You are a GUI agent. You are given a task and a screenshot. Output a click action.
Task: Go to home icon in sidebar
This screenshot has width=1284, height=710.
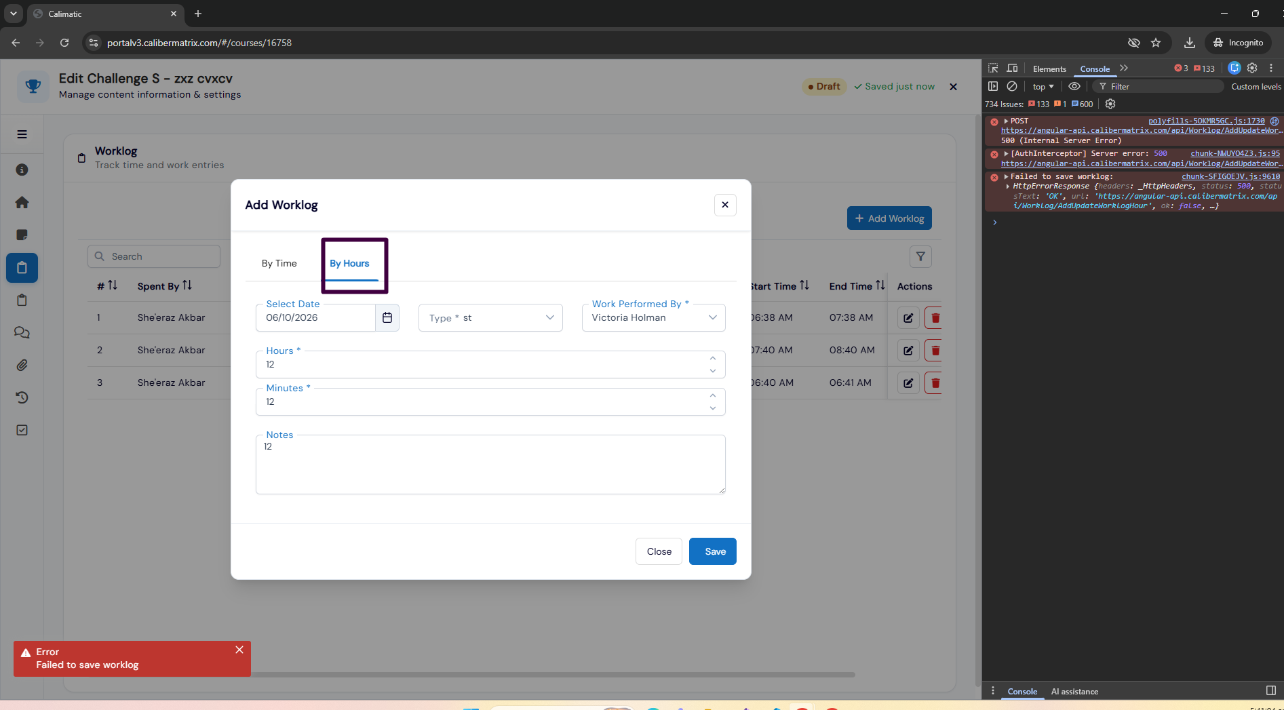point(22,202)
